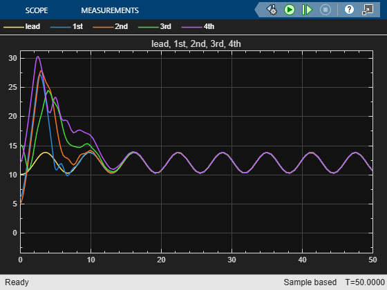The width and height of the screenshot is (387, 290).
Task: Click the dock/undock scope window icon
Action: (368, 10)
